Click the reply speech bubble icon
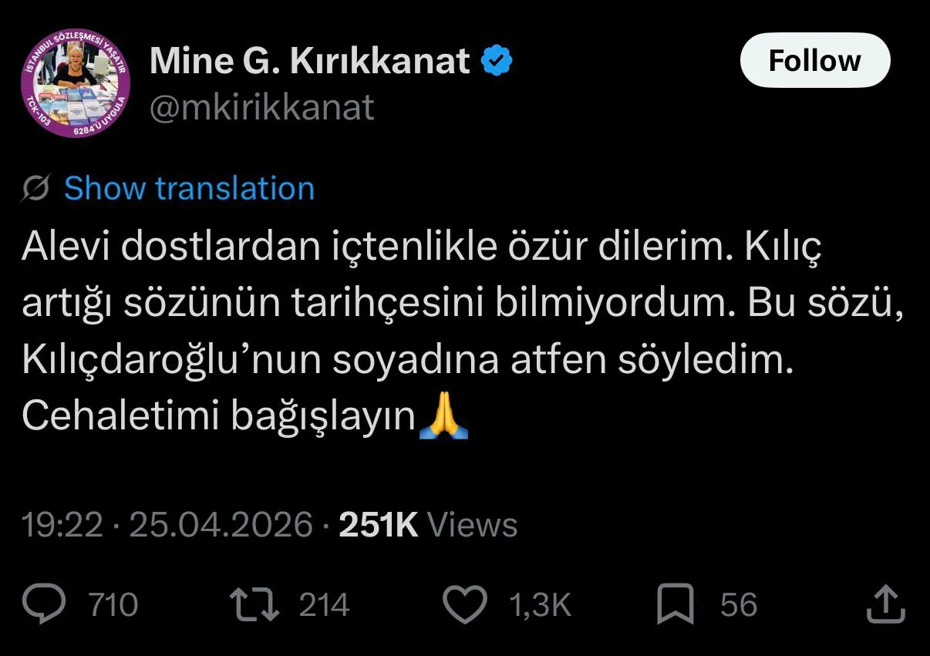Viewport: 930px width, 656px height. tap(48, 605)
